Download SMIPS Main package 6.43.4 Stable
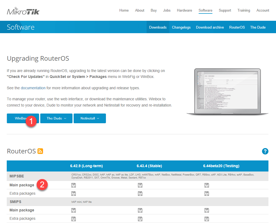This screenshot has width=276, height=223. click(140, 210)
